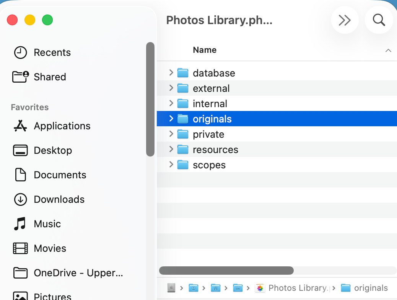Select the private folder row
397x300 pixels.
click(x=208, y=134)
